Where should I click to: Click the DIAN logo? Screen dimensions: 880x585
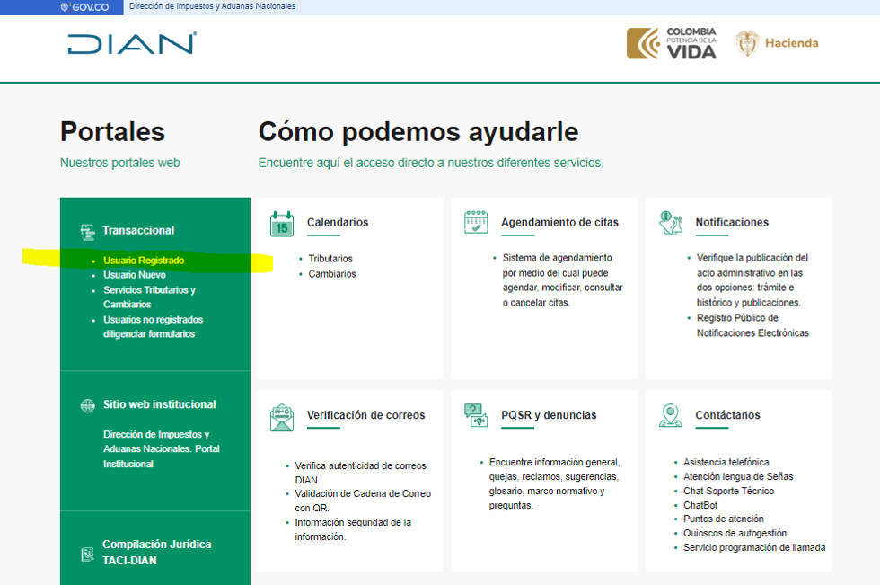click(x=132, y=43)
